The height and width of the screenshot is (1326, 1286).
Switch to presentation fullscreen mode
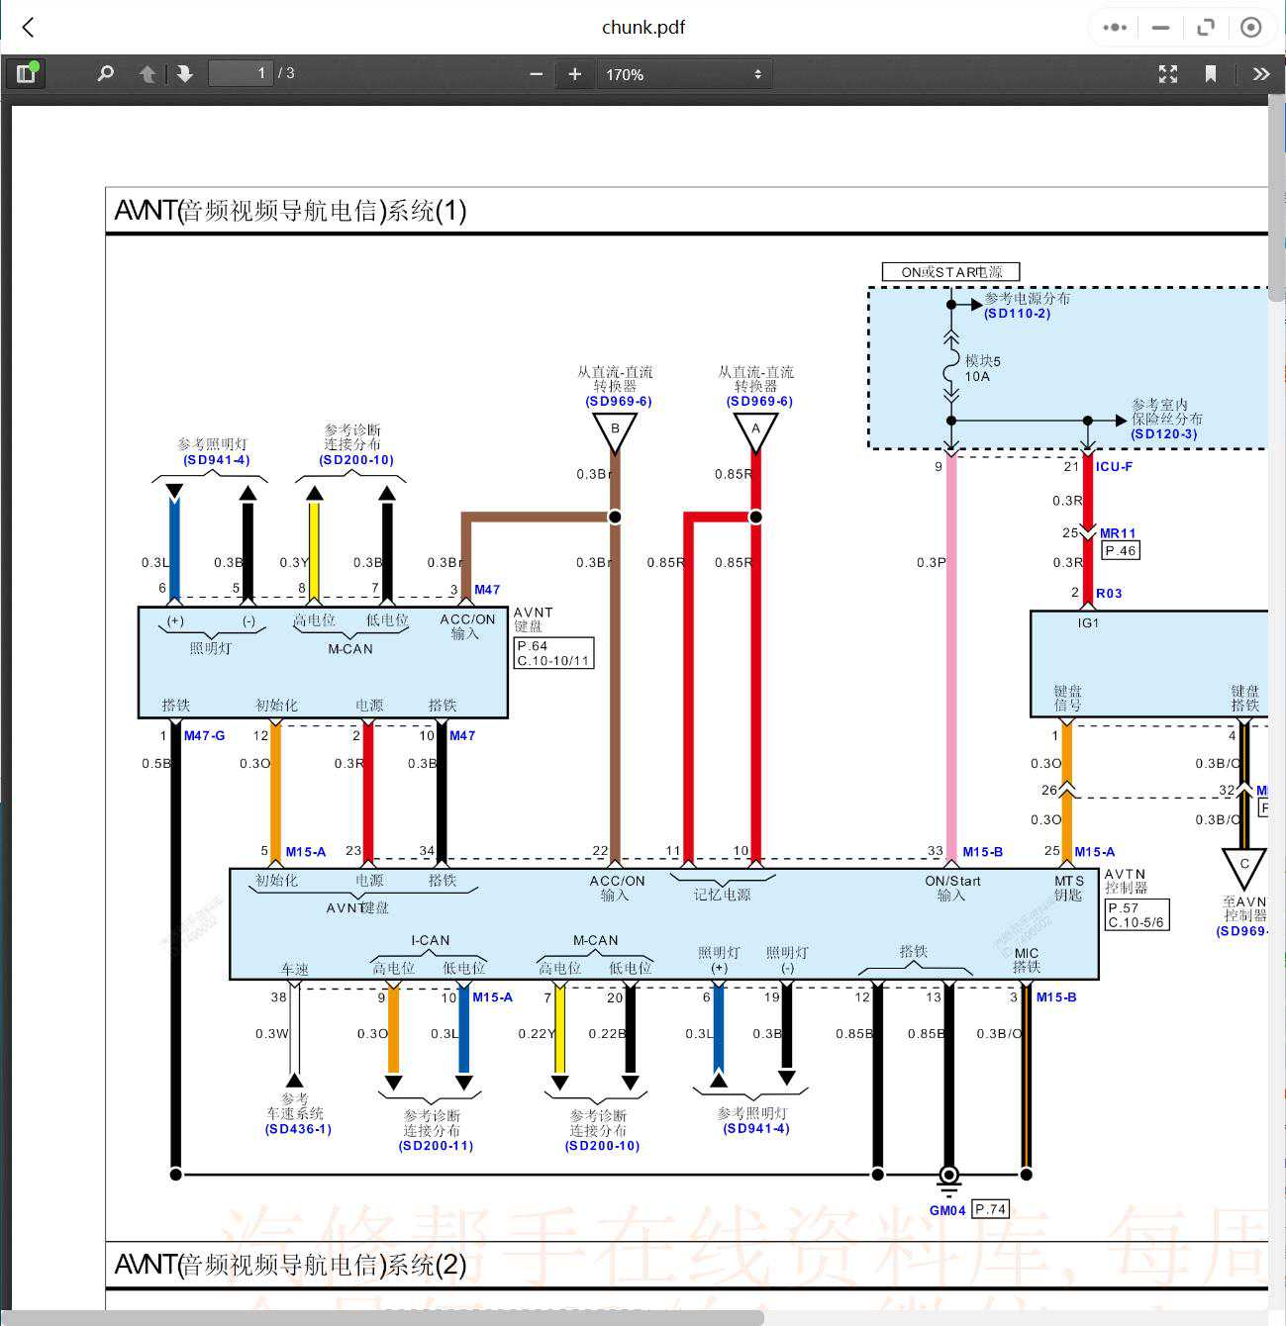1168,73
